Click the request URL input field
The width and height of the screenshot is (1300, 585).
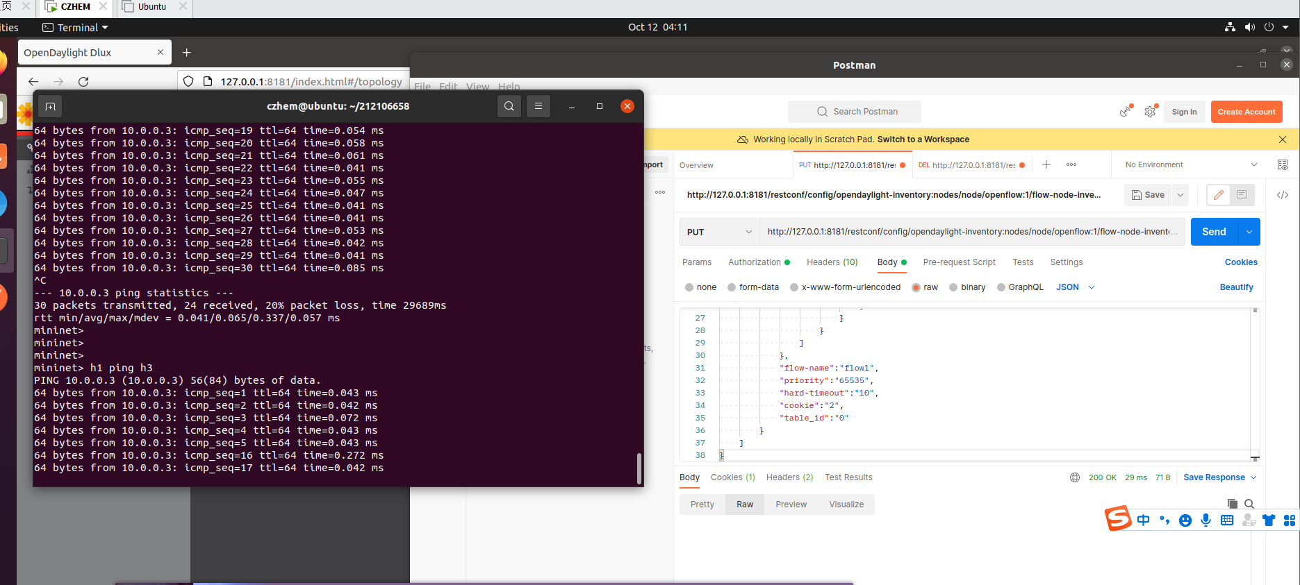click(972, 232)
